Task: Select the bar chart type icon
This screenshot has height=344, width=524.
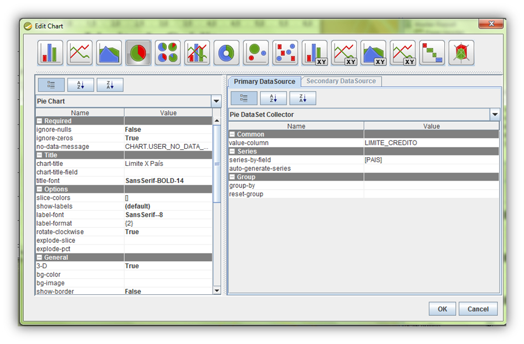Action: pos(50,53)
